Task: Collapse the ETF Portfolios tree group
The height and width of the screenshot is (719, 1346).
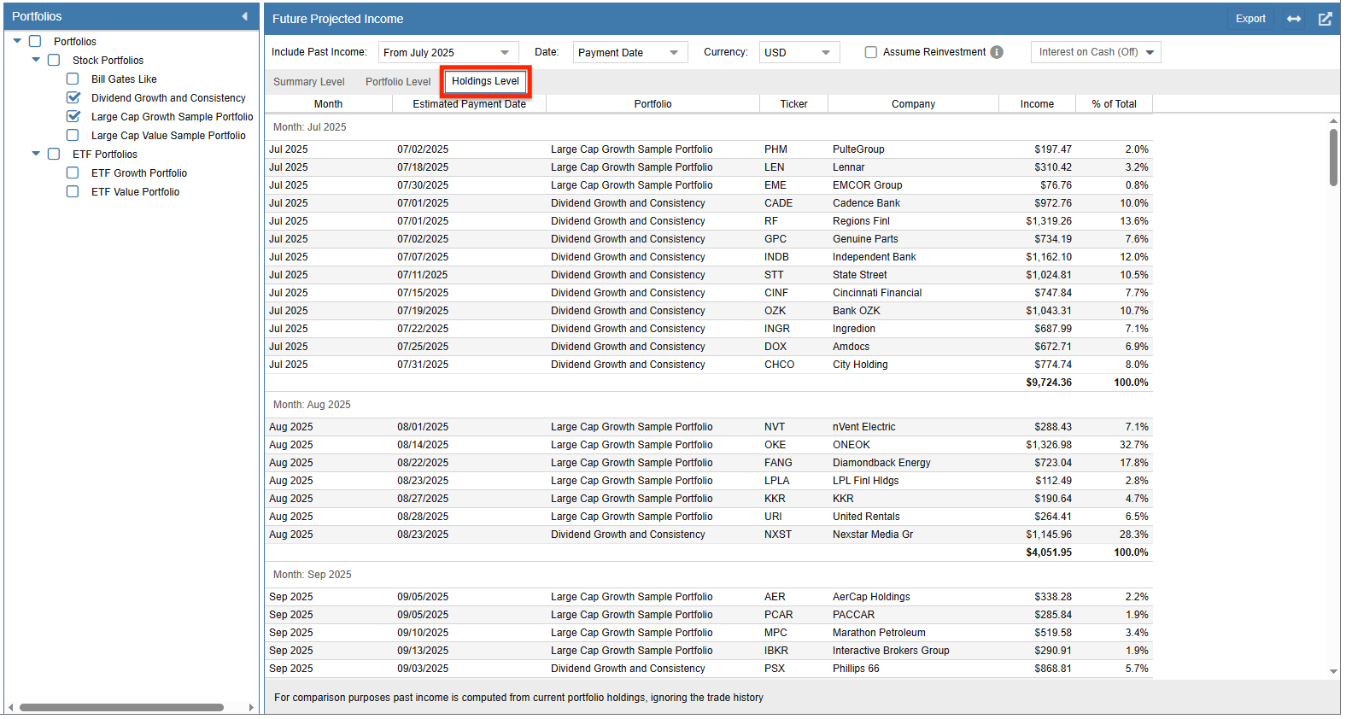Action: tap(36, 154)
